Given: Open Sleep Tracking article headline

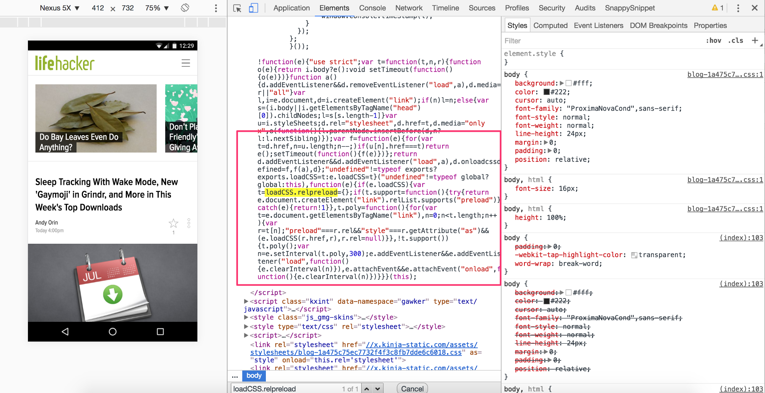Looking at the screenshot, I should [x=106, y=194].
